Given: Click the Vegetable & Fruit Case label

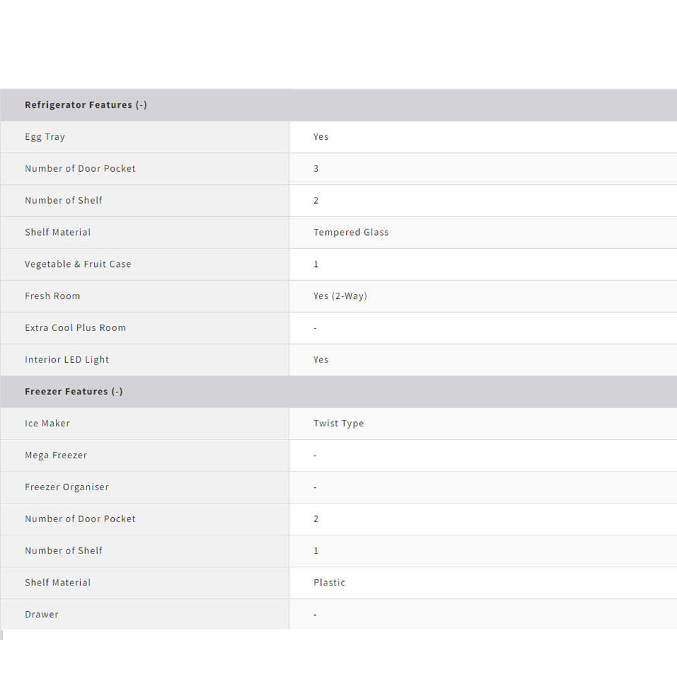Looking at the screenshot, I should point(78,264).
